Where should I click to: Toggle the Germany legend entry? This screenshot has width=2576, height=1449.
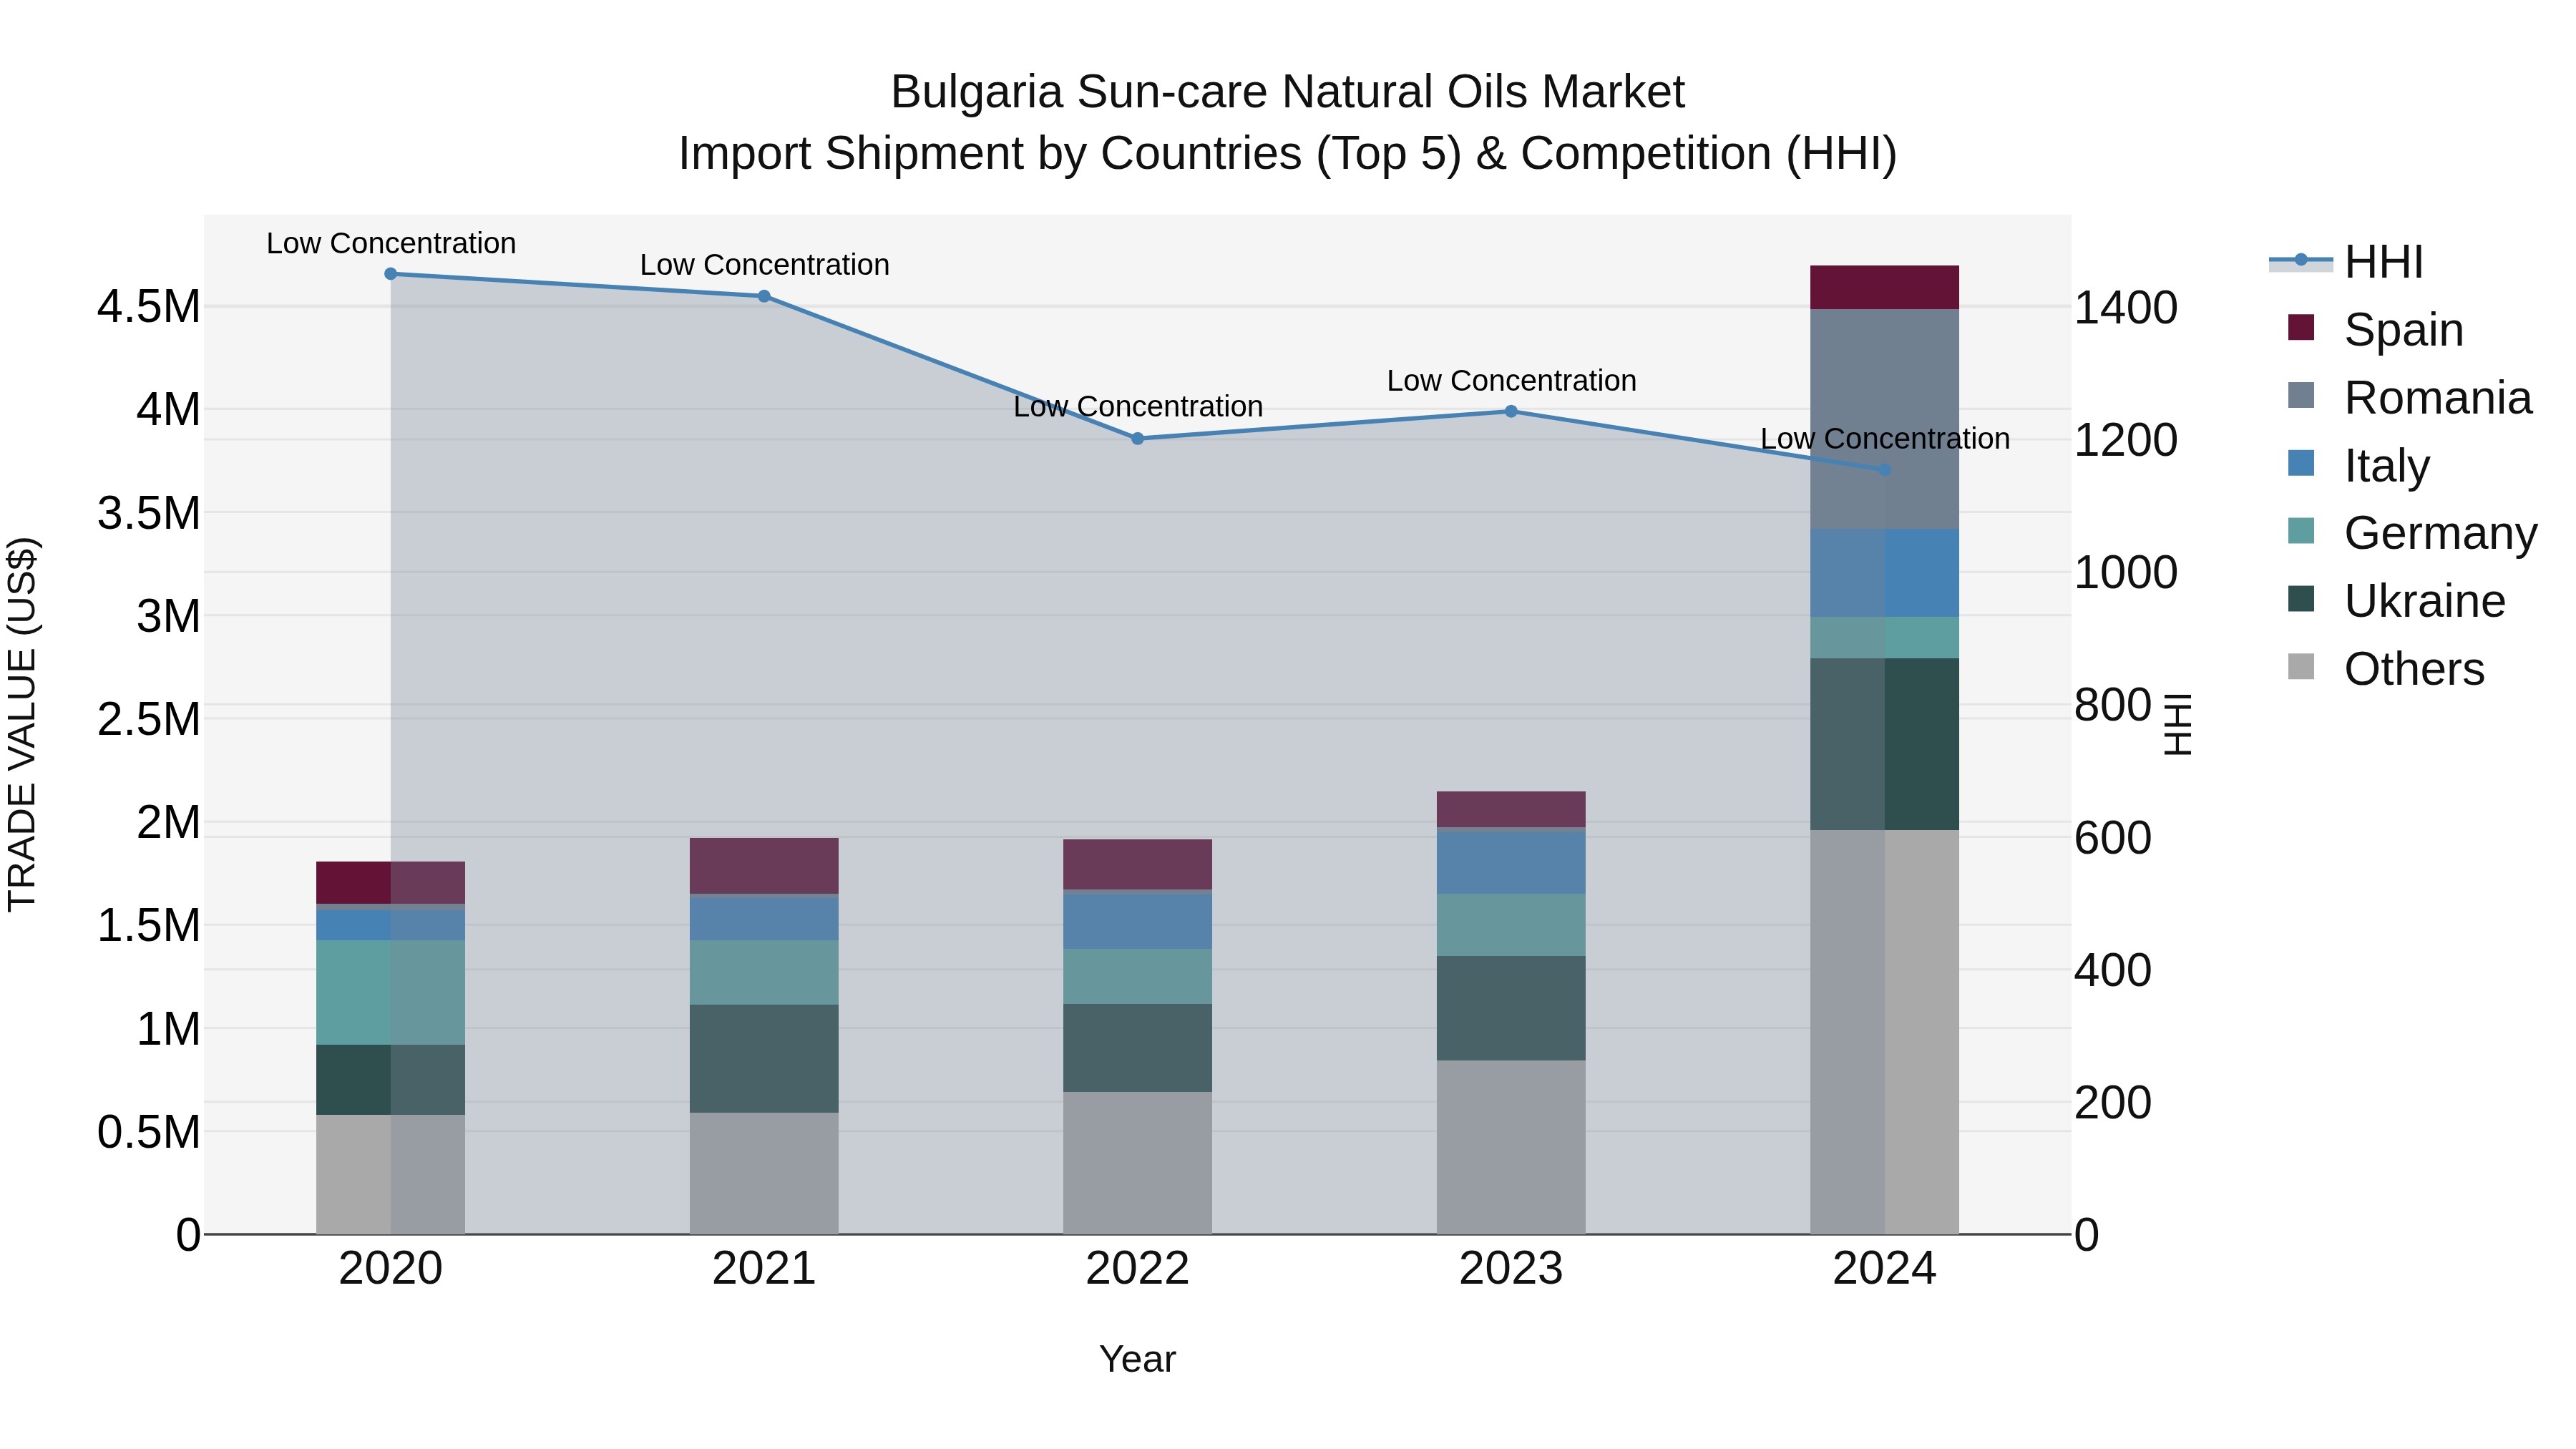[x=2412, y=532]
